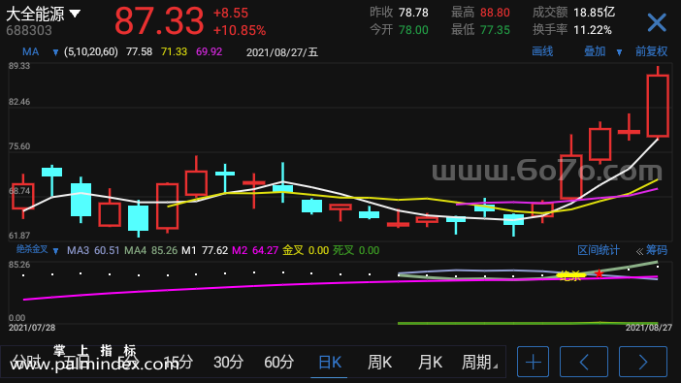Open the stock selector arrow beside 大全能源
Screen dimensions: 681x383
(75, 14)
